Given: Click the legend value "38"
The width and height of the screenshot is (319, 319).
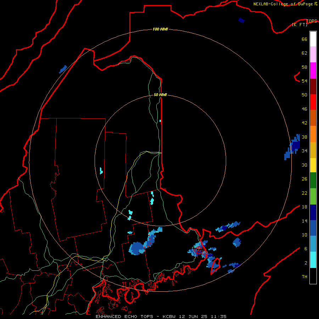Looking at the screenshot, I should click(304, 137).
